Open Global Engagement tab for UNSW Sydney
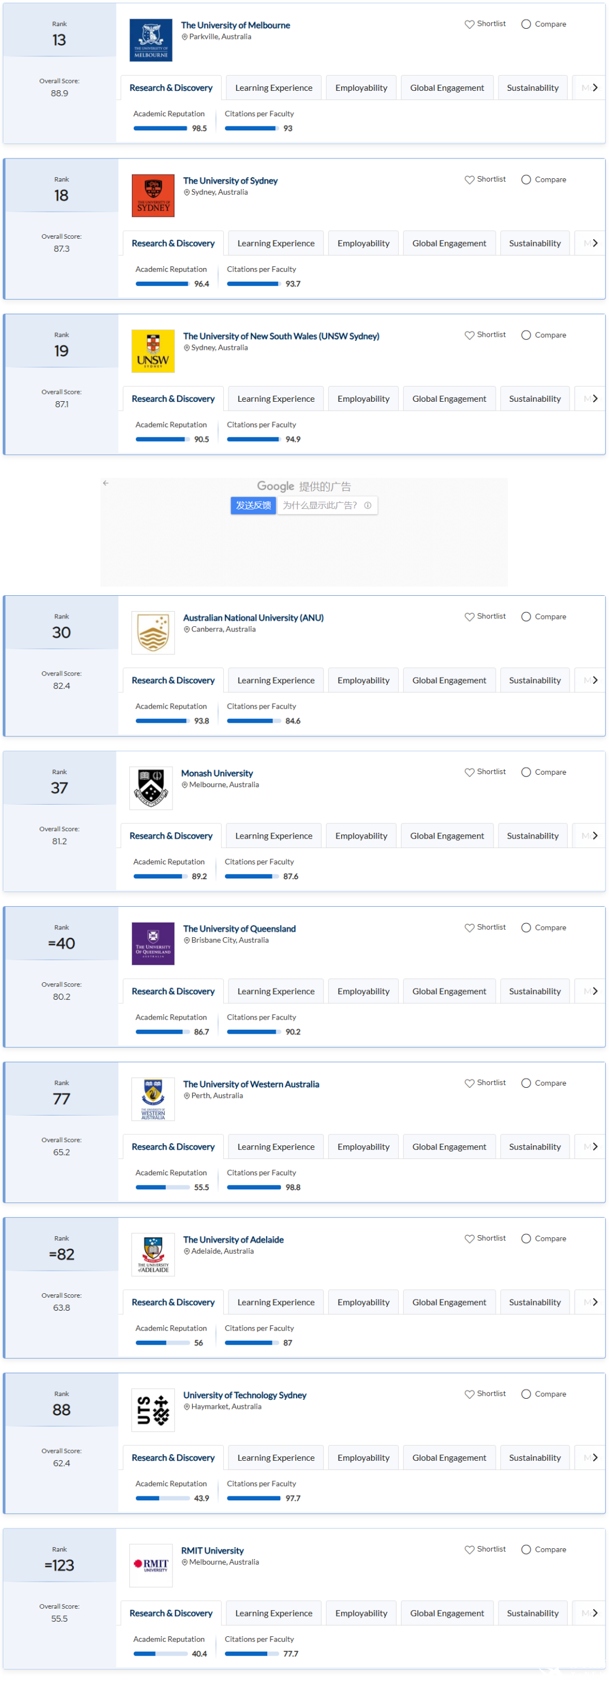 pos(449,398)
